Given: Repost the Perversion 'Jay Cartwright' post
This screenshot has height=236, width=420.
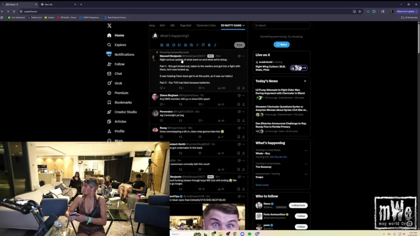Looking at the screenshot, I should tap(180, 121).
